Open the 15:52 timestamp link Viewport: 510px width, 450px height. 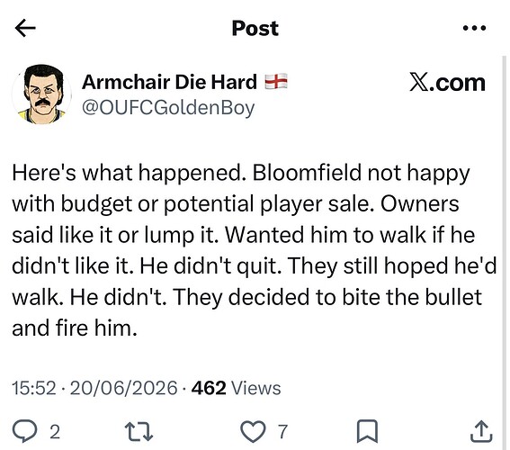coord(34,388)
